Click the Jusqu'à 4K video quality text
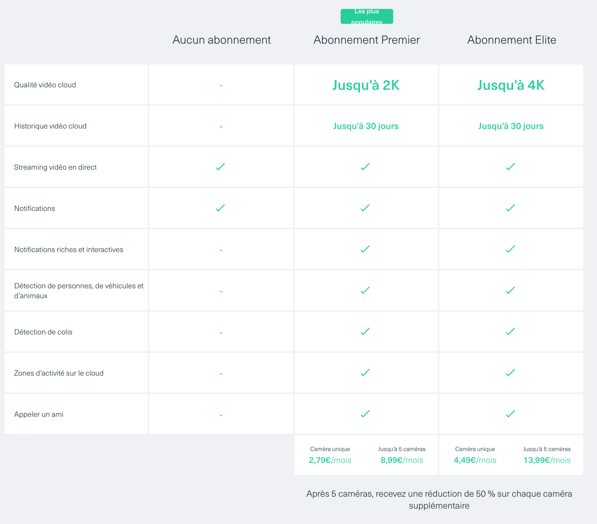The height and width of the screenshot is (524, 597). click(511, 85)
